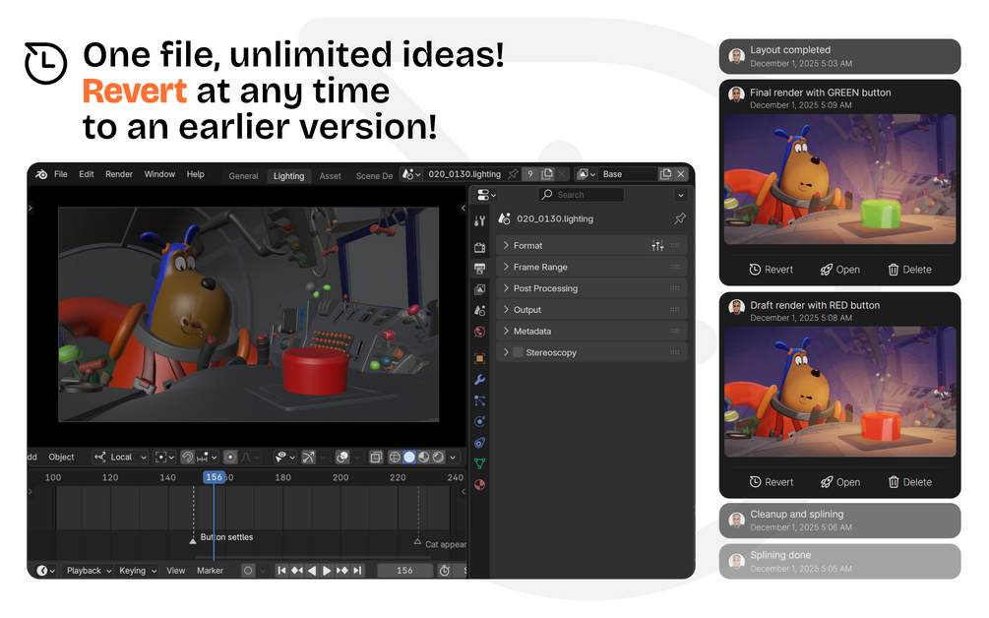Open the Particles properties tab
Viewport: 989px width, 618px height.
pos(480,401)
